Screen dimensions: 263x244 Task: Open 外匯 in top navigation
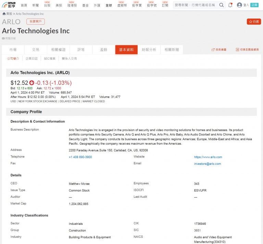tap(97, 5)
